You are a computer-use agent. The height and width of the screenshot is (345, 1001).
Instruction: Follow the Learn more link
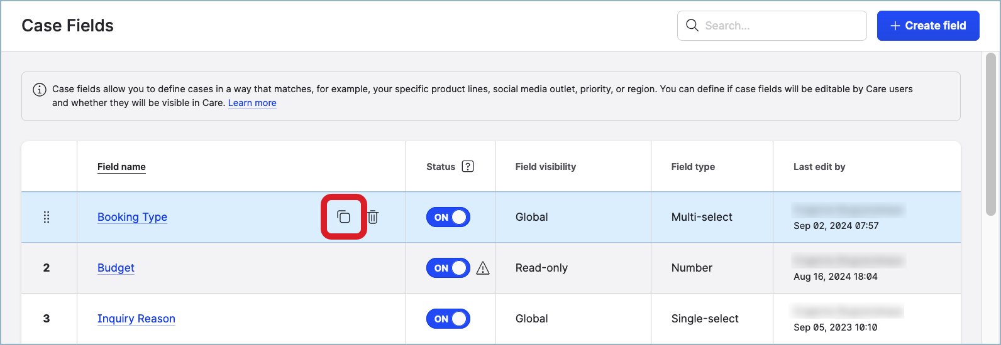pyautogui.click(x=252, y=103)
